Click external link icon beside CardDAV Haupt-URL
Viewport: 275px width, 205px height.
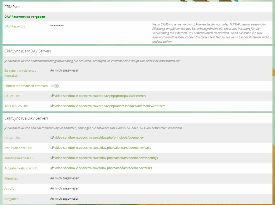52,96
